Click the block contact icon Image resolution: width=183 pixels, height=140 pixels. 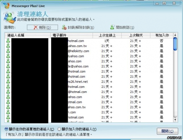pos(64,27)
